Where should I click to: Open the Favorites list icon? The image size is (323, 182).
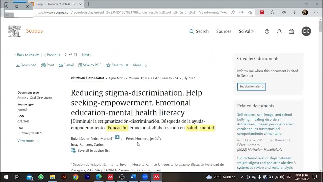(x=284, y=12)
